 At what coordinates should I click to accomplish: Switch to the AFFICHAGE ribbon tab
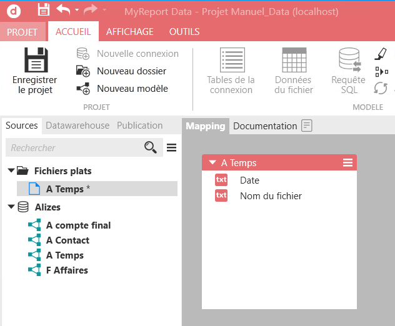[129, 32]
